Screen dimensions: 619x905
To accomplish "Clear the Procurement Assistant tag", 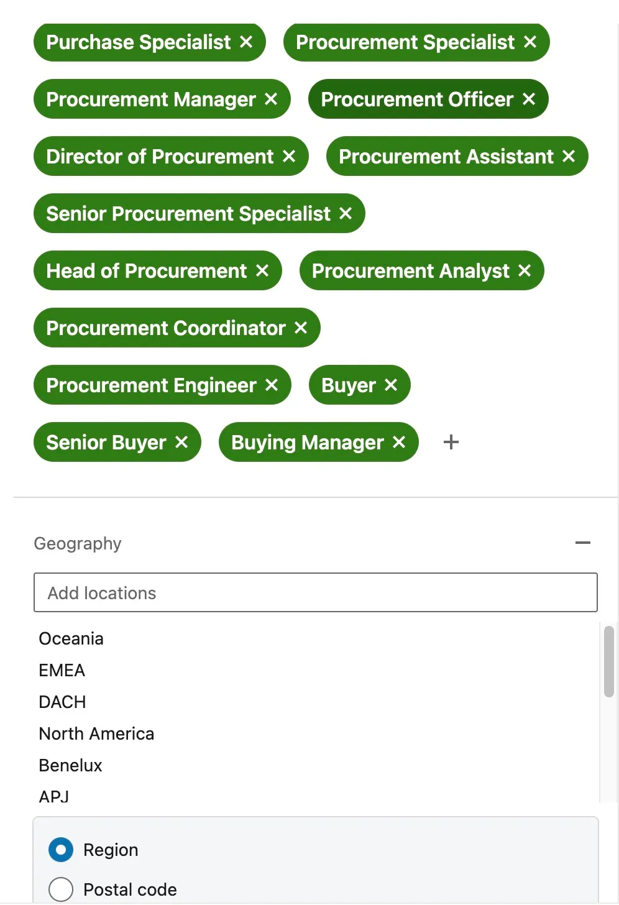I will tap(569, 157).
